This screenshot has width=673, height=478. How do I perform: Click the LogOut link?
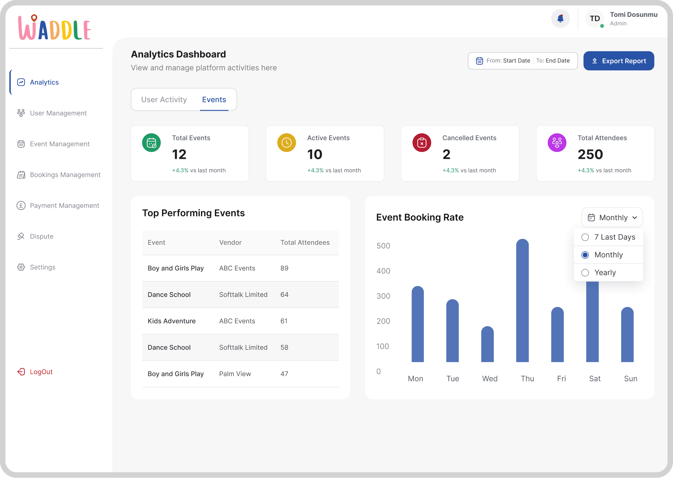tap(35, 372)
